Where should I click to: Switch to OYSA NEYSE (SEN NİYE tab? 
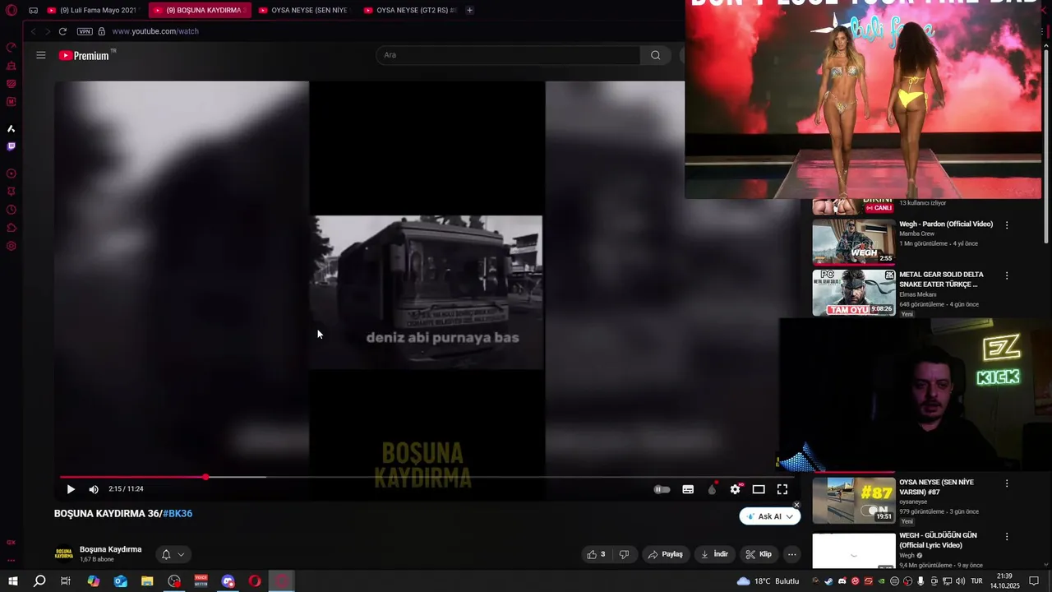(303, 11)
